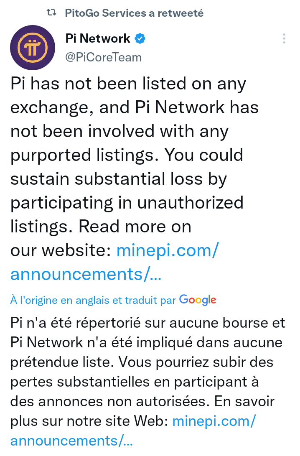Click "listings. Read more on" text
Viewport: 300px width, 456px height.
pyautogui.click(x=101, y=227)
